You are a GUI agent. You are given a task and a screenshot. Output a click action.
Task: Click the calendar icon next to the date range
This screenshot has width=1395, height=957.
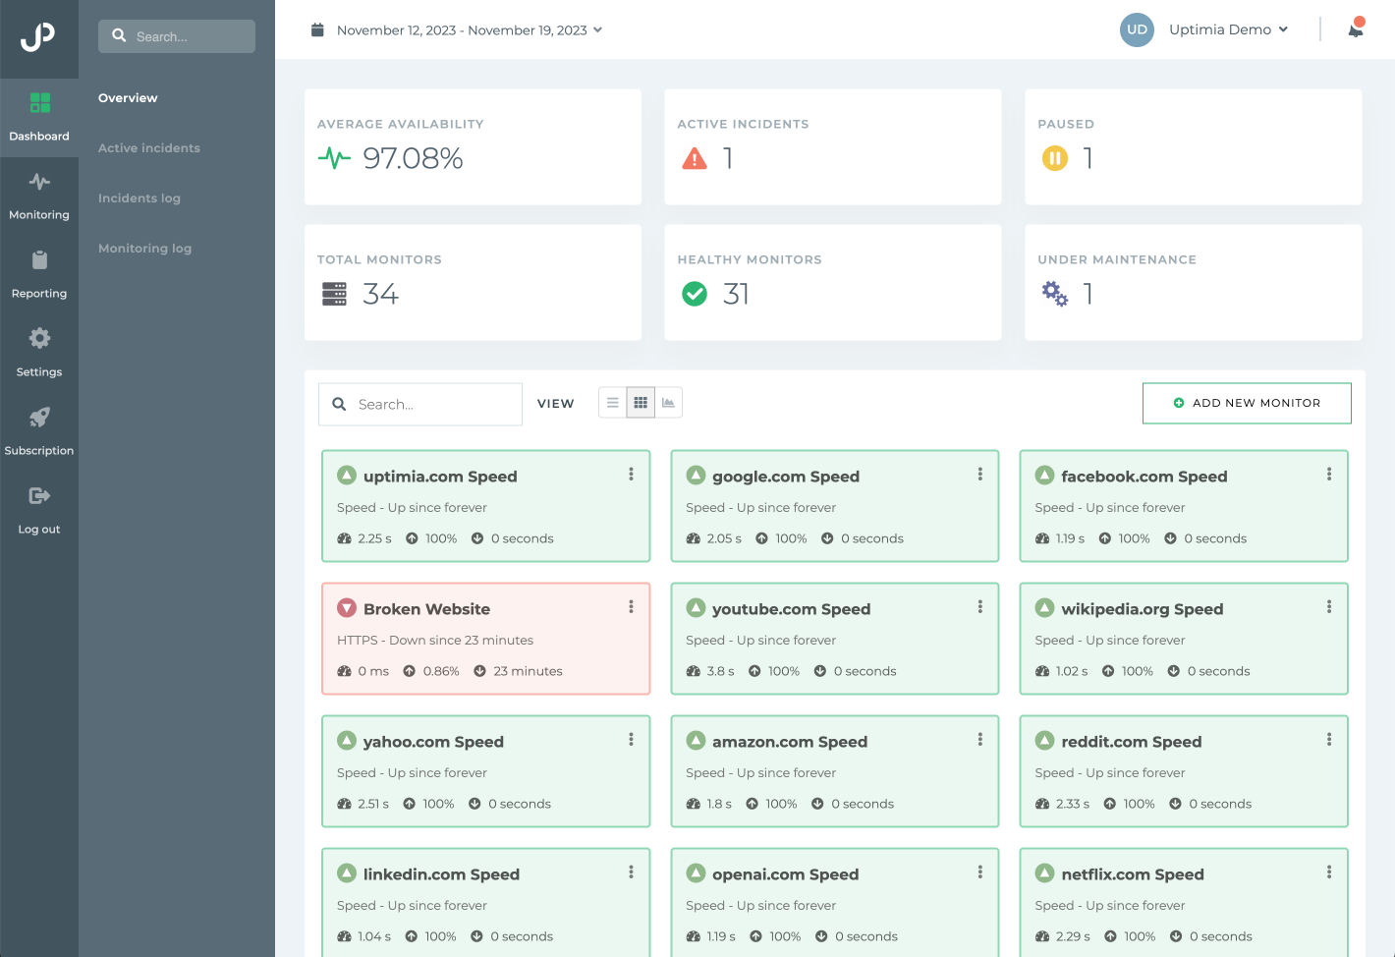pos(317,29)
